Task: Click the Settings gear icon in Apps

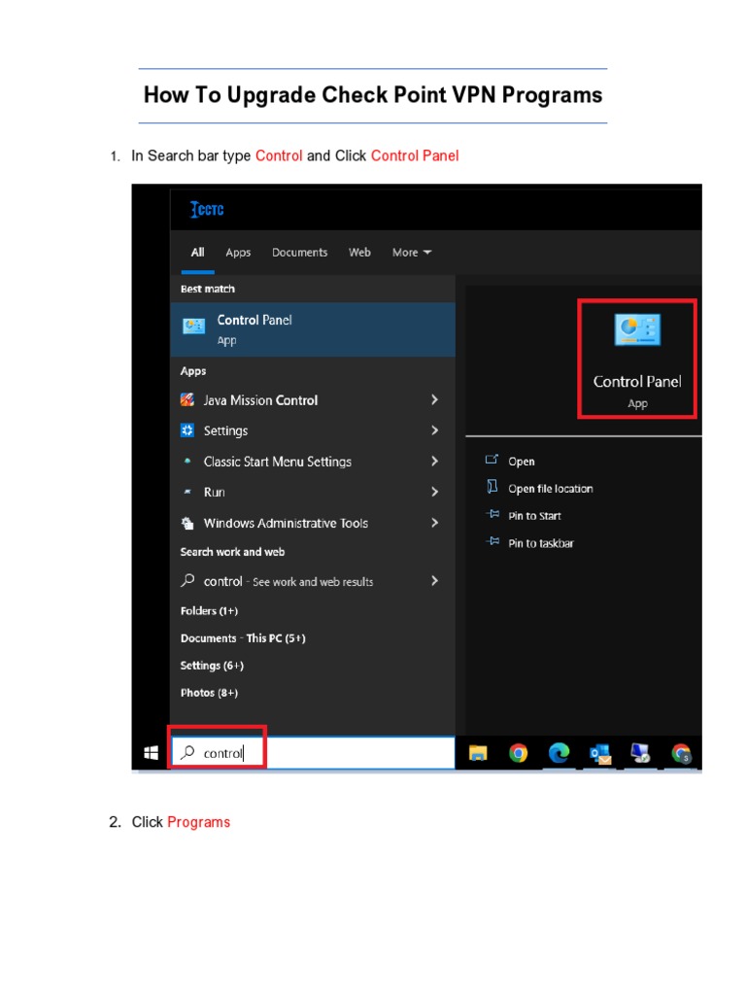Action: point(187,430)
